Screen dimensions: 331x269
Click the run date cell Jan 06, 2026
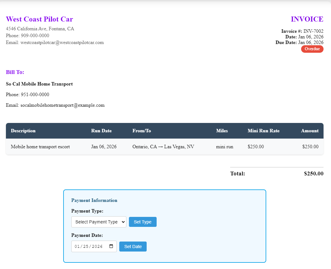104,147
